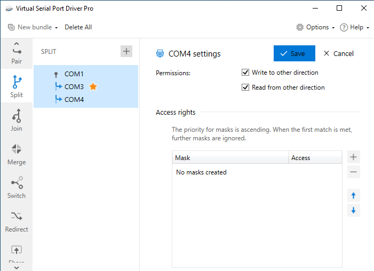The height and width of the screenshot is (271, 374).
Task: Click the SPLIT section heading
Action: [49, 52]
